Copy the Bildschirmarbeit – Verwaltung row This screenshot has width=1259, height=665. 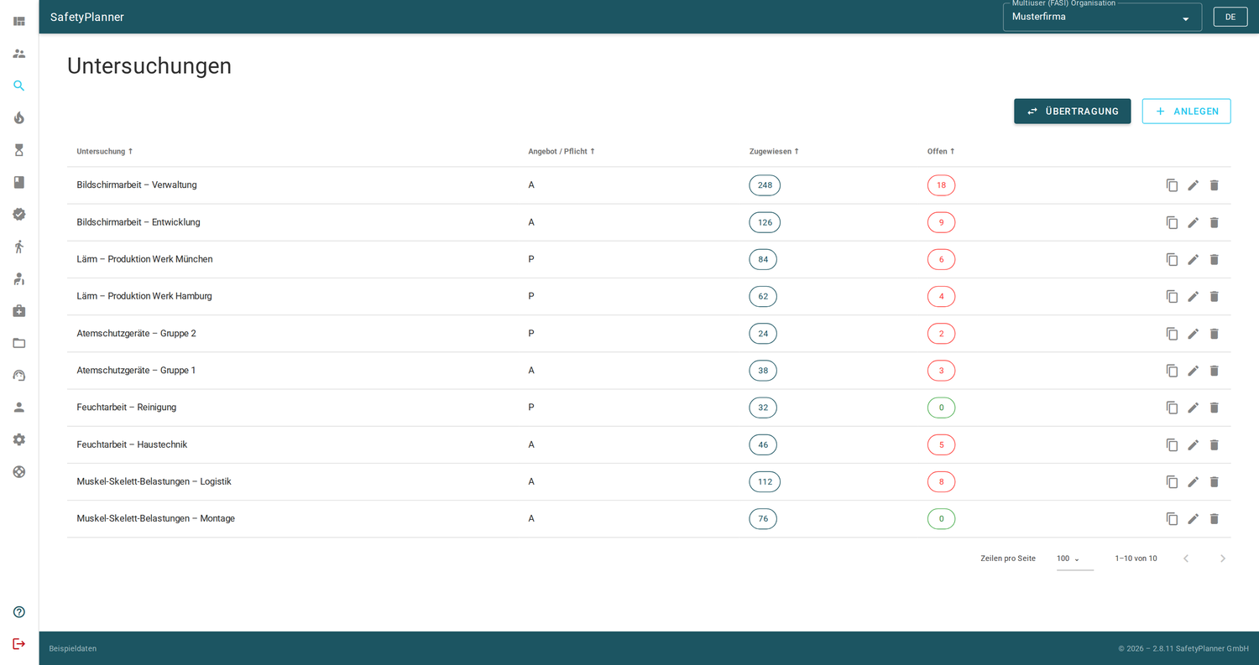(1172, 185)
